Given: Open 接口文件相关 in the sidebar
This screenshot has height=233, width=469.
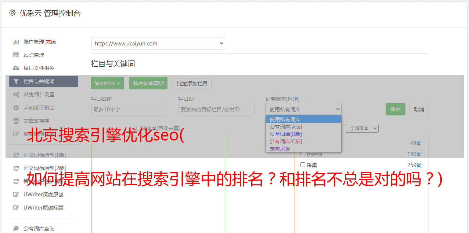Looking at the screenshot, I should [x=39, y=68].
